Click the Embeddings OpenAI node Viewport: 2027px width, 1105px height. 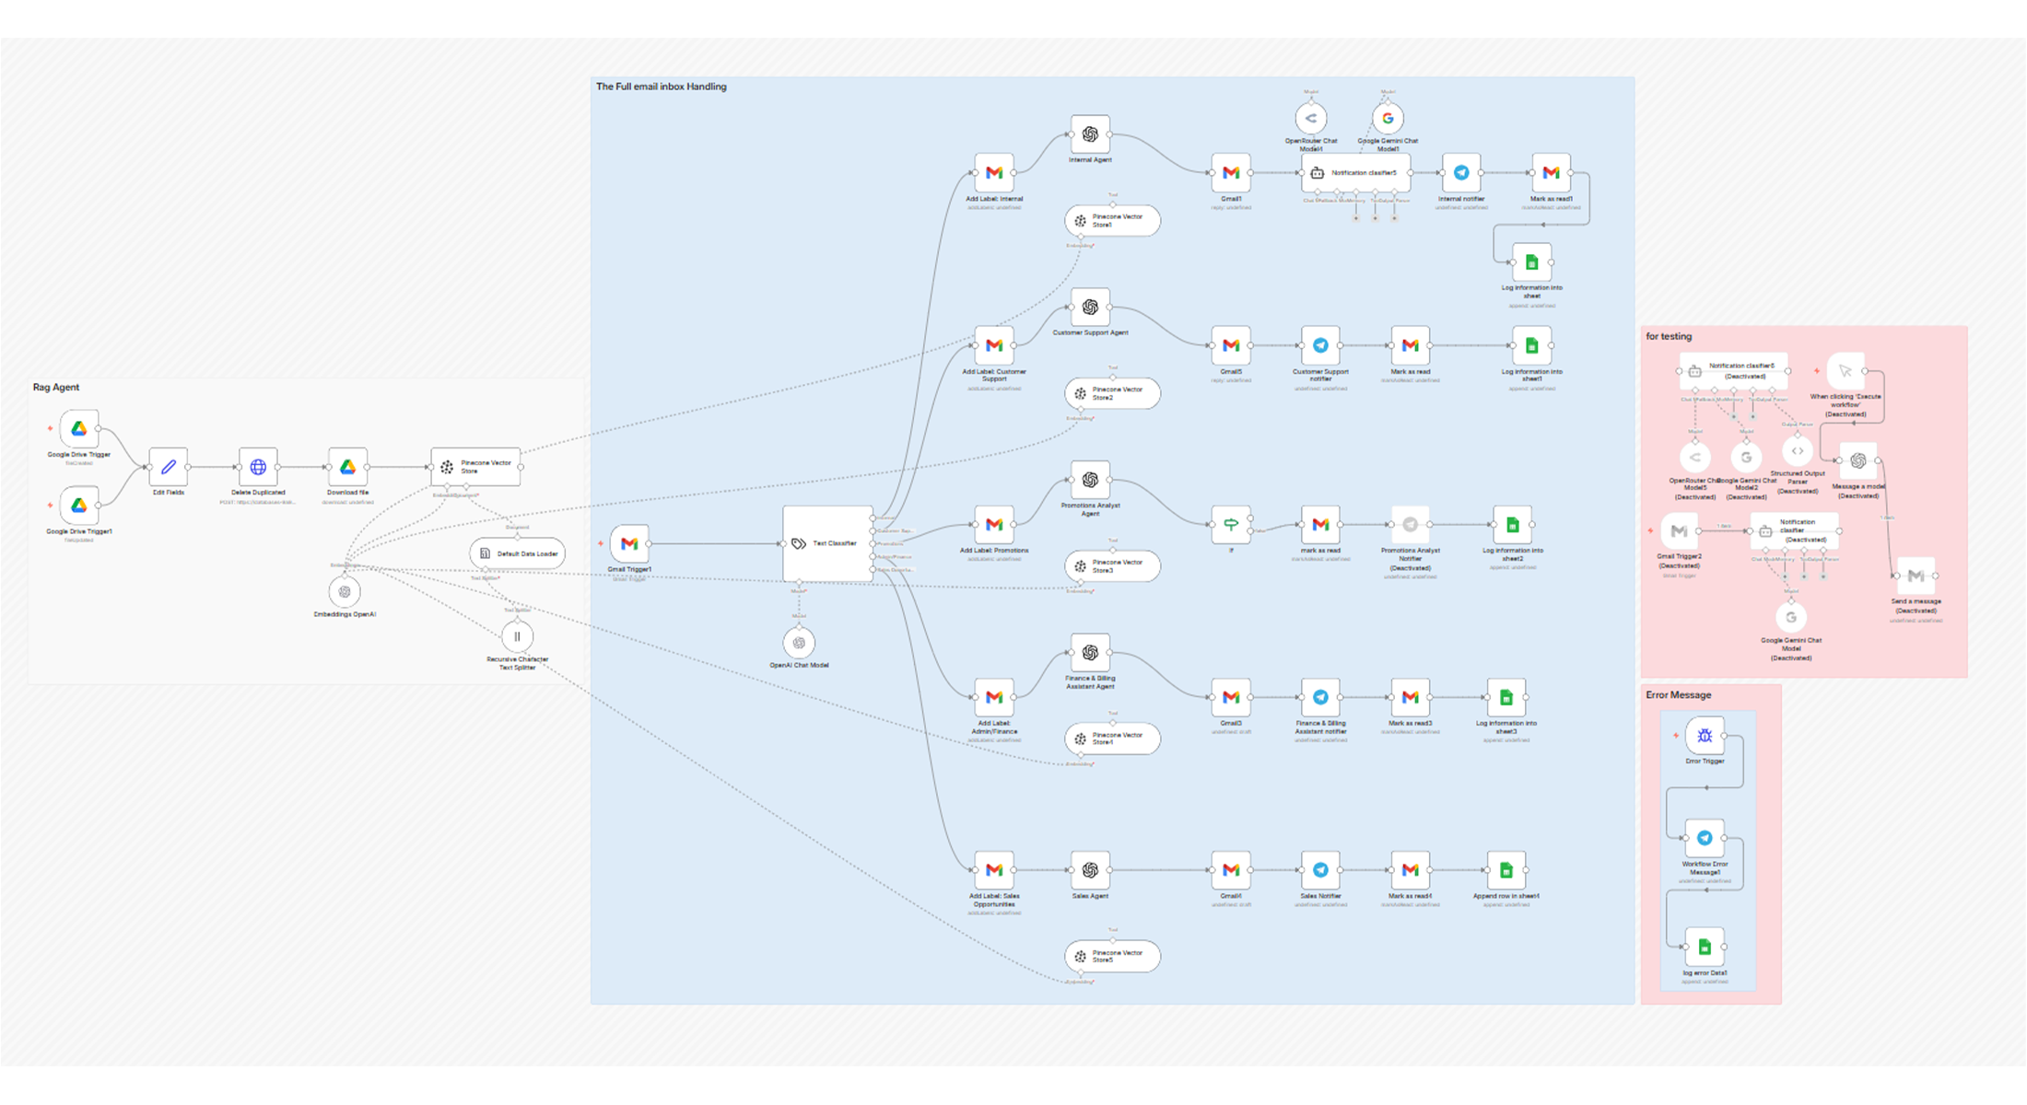344,592
